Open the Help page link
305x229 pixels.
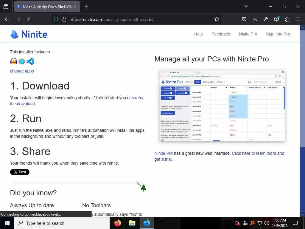(198, 34)
